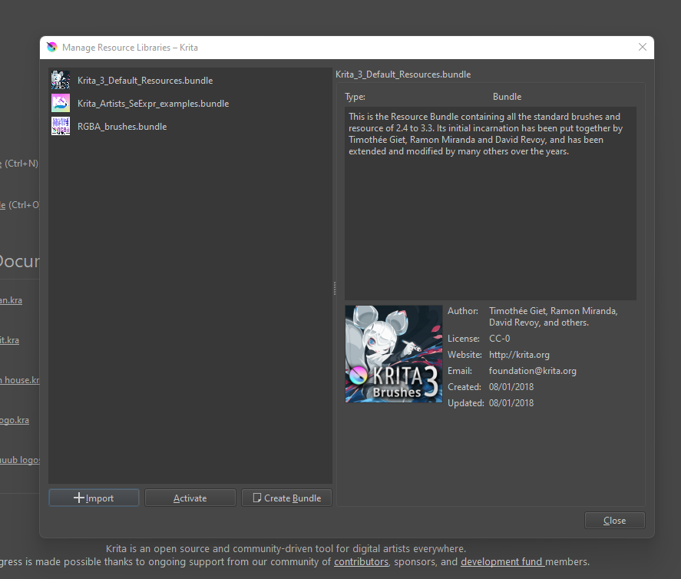Click the website value http://krita.org
681x579 pixels.
click(x=519, y=355)
